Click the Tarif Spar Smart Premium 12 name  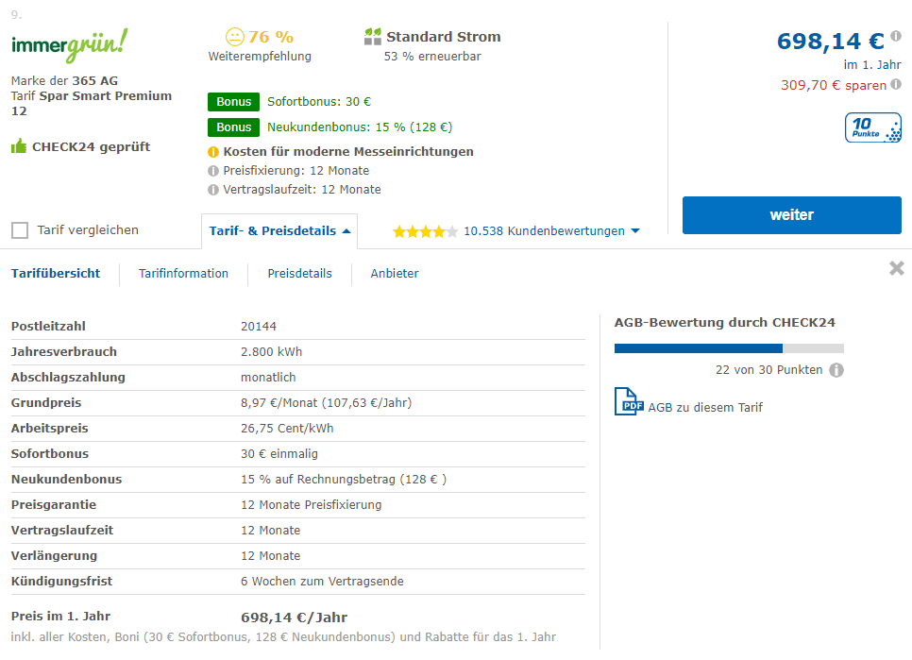(x=92, y=104)
